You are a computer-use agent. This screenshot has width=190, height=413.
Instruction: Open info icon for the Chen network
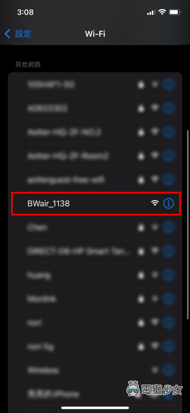point(168,227)
